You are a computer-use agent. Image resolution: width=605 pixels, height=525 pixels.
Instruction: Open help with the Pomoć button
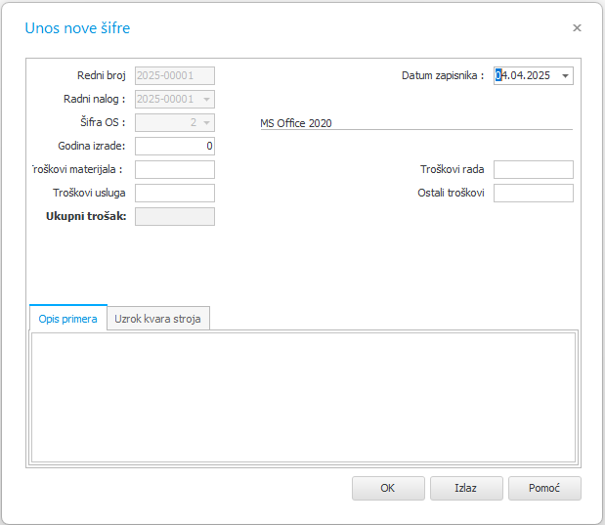(x=544, y=488)
